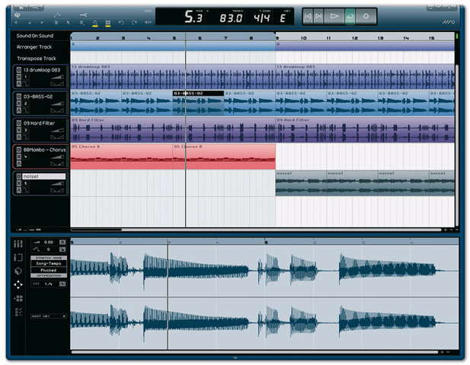Mute the 88Mambo - Chorus track
Screen dimensions: 470x365
pyautogui.click(x=19, y=157)
